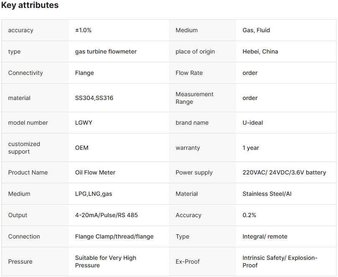Click the LPG,LNG,gas medium value

[94, 194]
